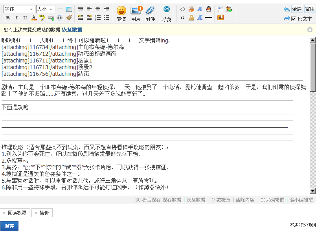Click the @ 呼我 mention icon
This screenshot has height=231, width=316.
167,14
